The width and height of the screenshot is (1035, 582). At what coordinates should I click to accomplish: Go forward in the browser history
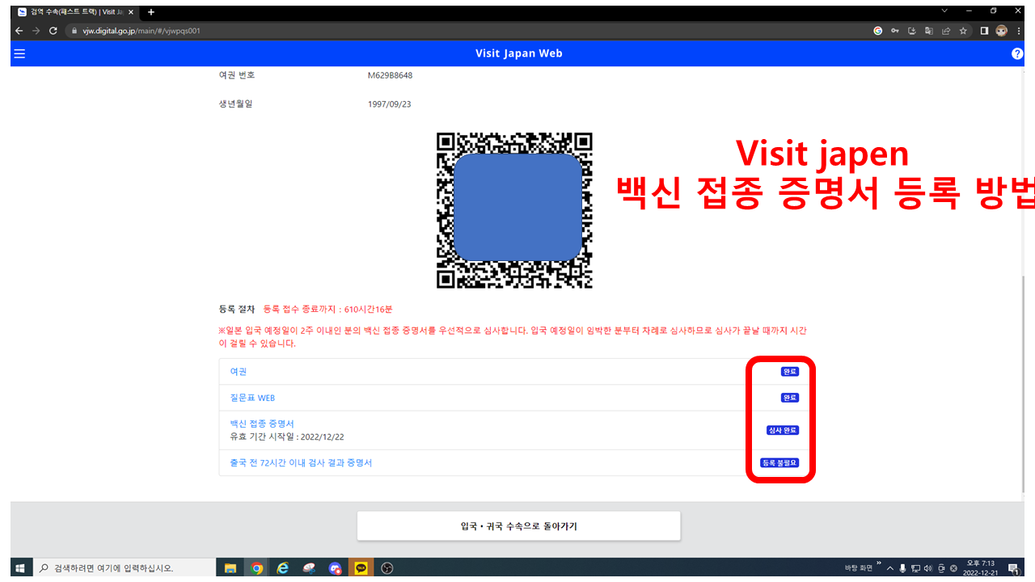(x=36, y=31)
